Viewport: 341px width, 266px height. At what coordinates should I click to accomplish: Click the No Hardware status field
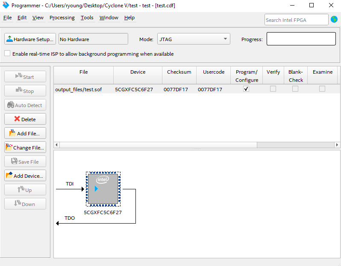tap(93, 39)
